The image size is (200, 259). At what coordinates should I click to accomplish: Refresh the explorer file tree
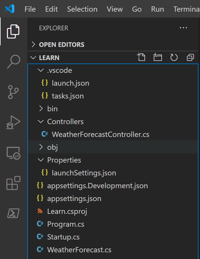174,57
